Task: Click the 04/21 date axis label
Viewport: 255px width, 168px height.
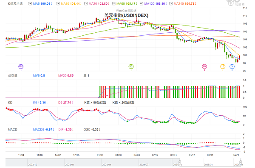Action: tap(236, 155)
